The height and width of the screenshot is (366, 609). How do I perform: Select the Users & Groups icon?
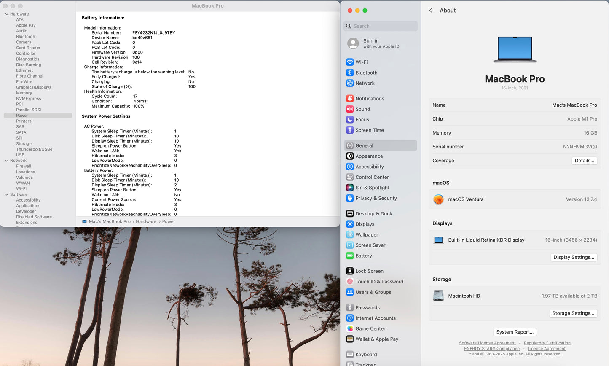point(350,292)
